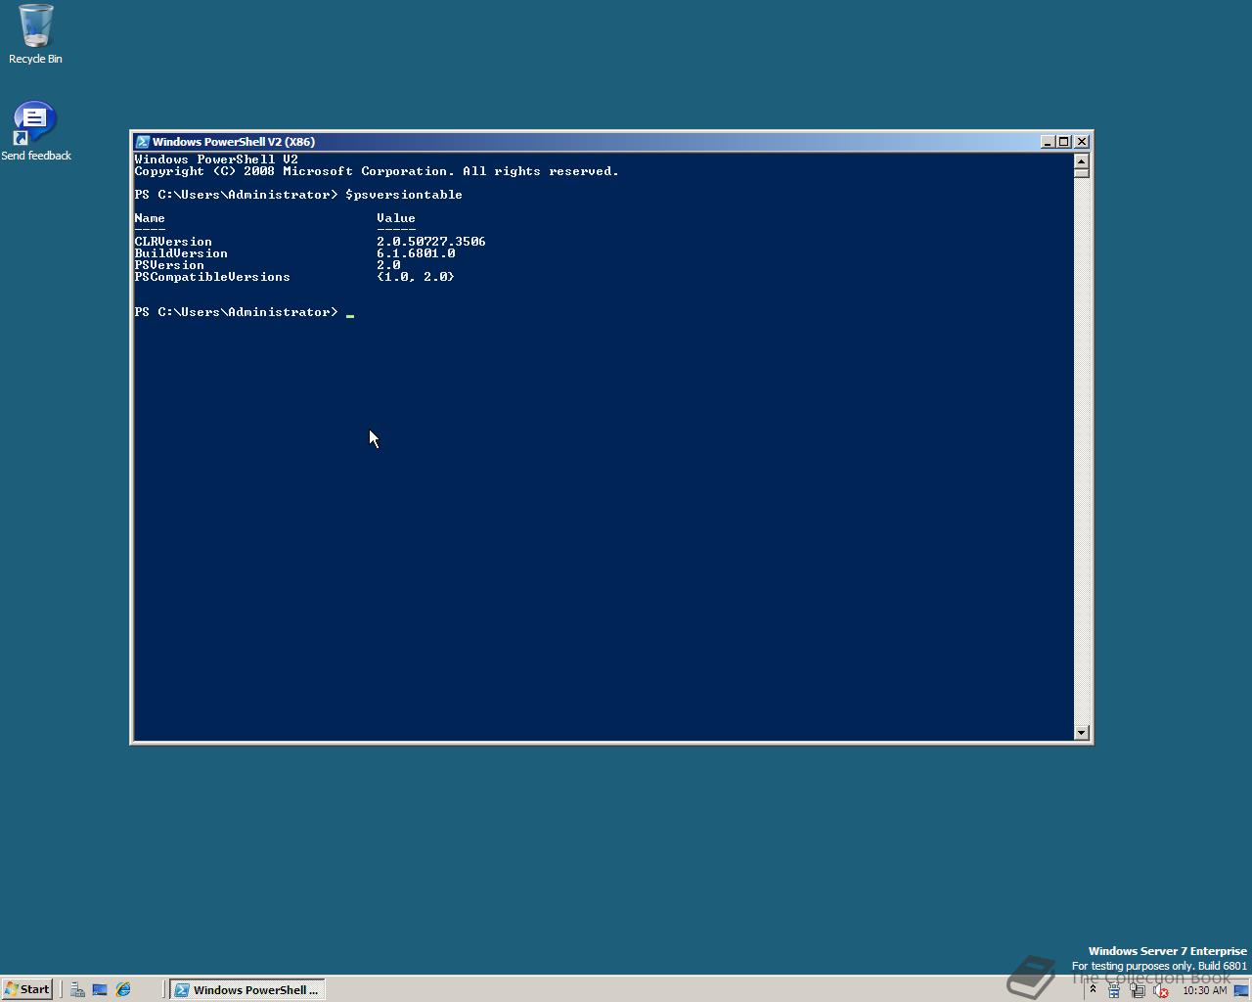The image size is (1252, 1002).
Task: Click the show desktop tray button
Action: point(1241,990)
